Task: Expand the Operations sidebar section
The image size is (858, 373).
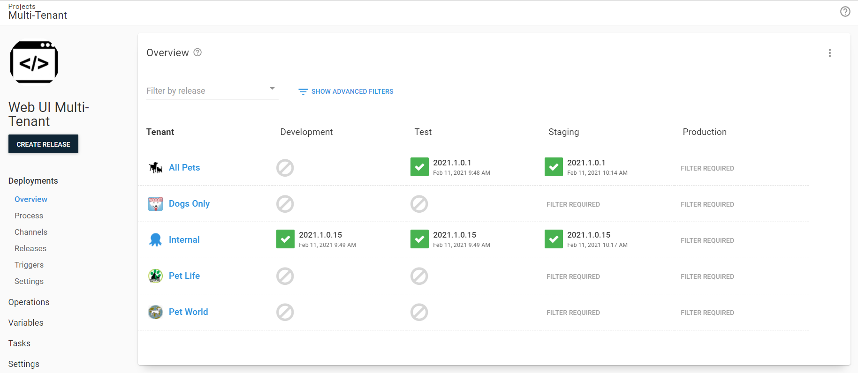Action: 29,302
